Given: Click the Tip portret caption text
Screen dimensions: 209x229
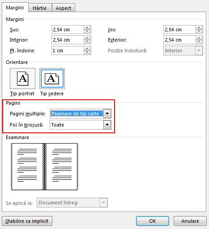Looking at the screenshot, I should click(x=22, y=93).
